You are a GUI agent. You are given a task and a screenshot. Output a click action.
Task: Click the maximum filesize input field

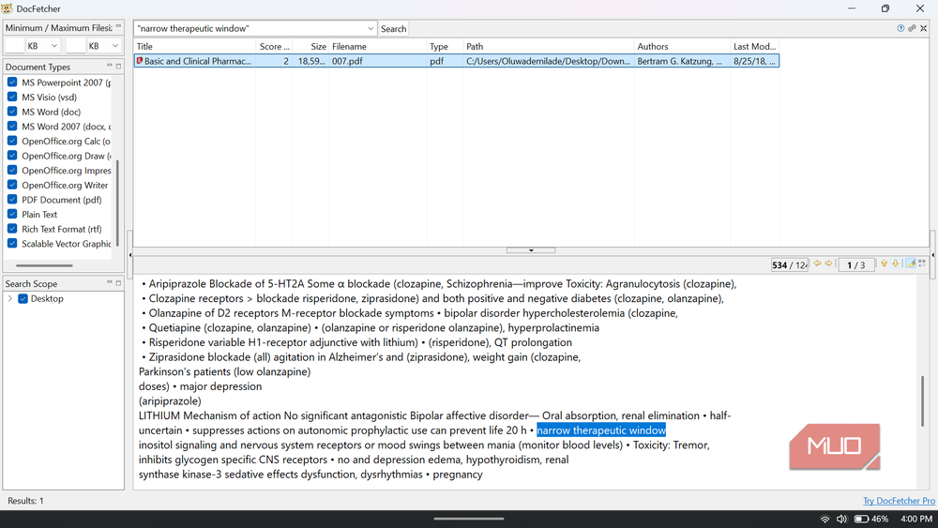click(x=75, y=45)
